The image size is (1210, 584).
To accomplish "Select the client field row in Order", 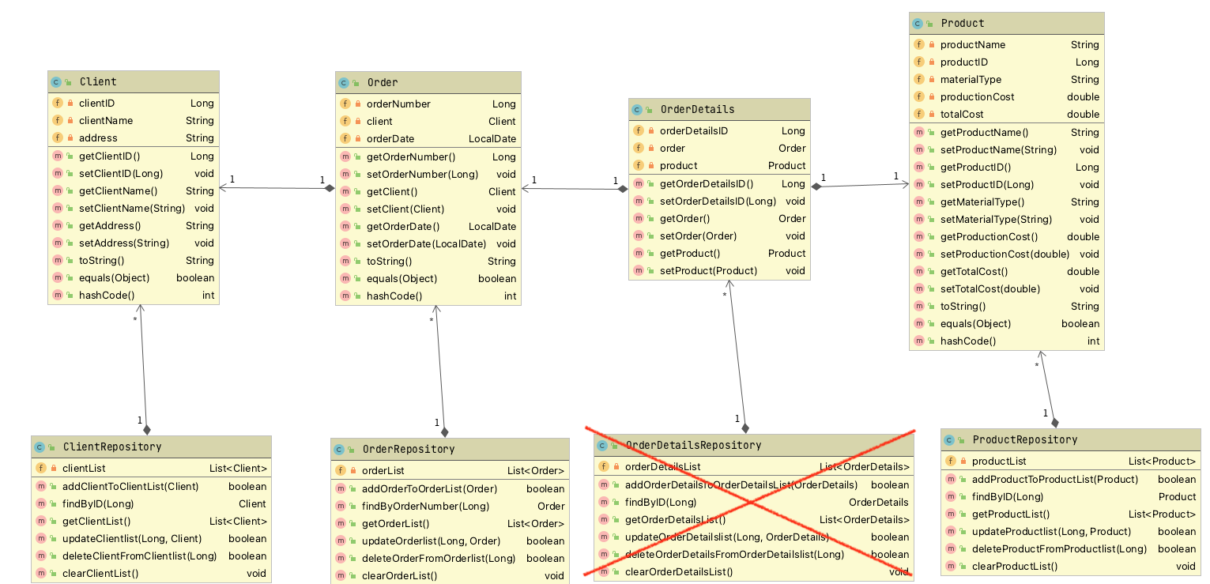I will coord(428,121).
